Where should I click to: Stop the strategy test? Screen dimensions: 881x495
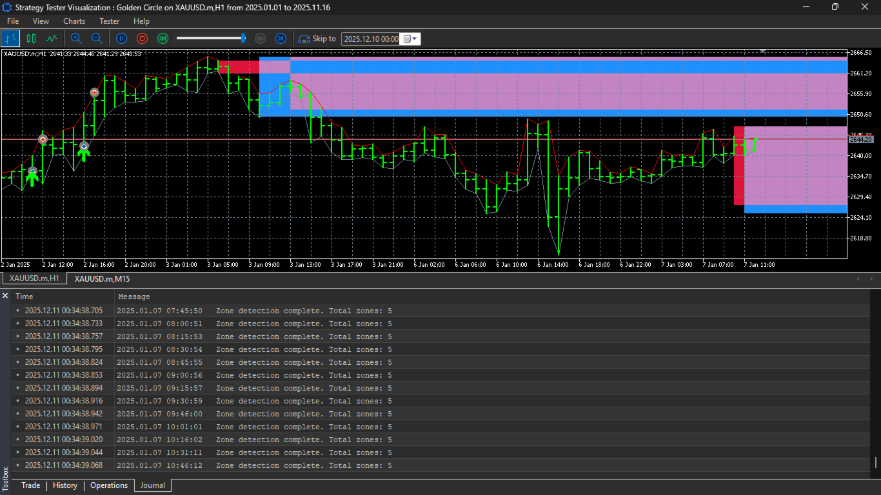[143, 39]
